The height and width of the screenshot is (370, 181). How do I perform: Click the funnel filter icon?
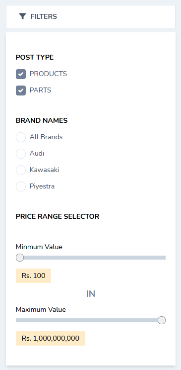pyautogui.click(x=22, y=16)
